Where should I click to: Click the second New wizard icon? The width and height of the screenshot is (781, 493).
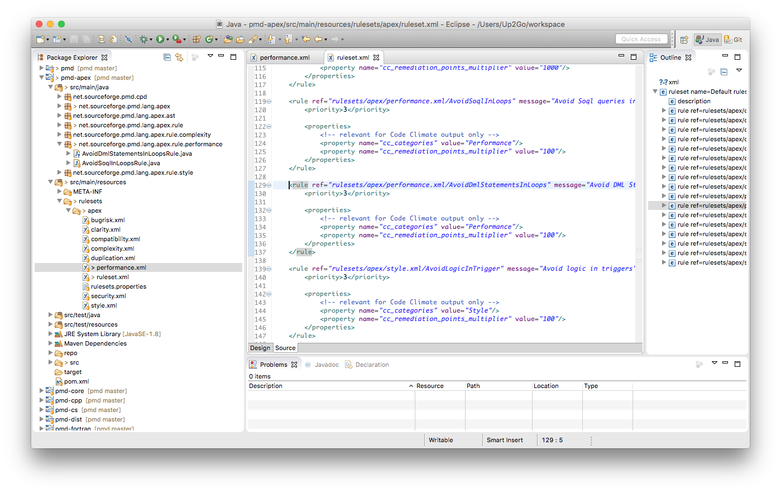pos(56,39)
